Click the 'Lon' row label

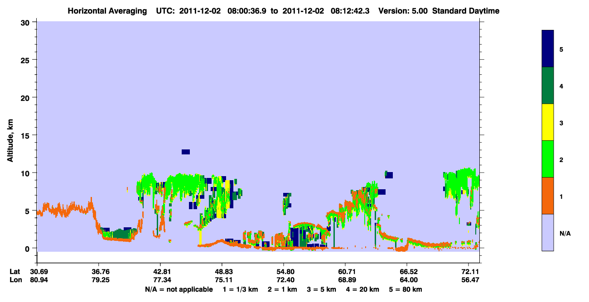pos(15,280)
